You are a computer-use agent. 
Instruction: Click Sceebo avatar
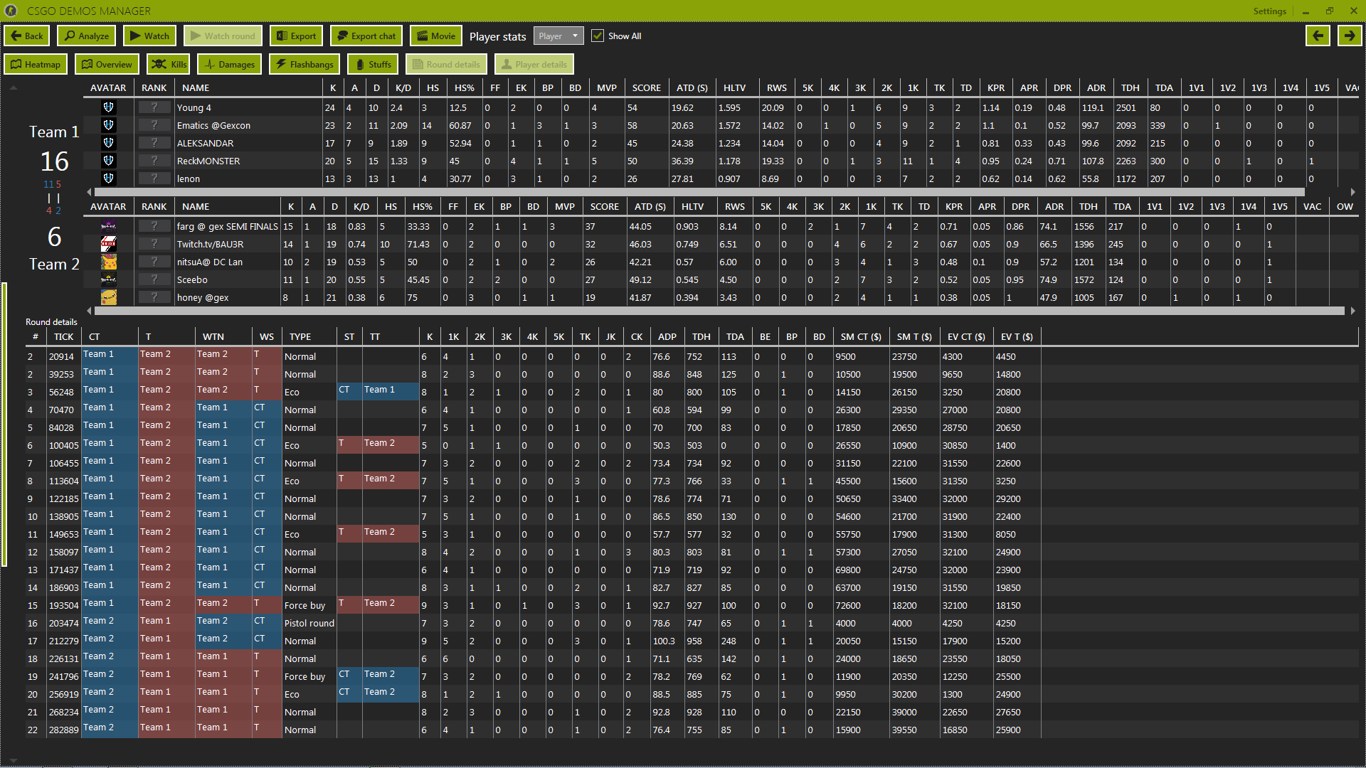(x=108, y=279)
